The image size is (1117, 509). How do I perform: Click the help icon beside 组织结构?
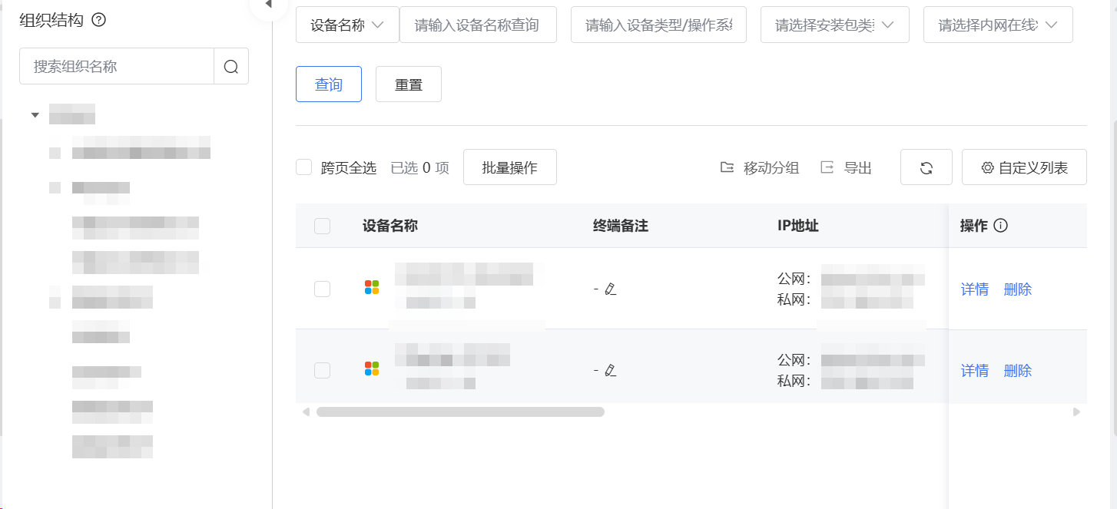[98, 20]
